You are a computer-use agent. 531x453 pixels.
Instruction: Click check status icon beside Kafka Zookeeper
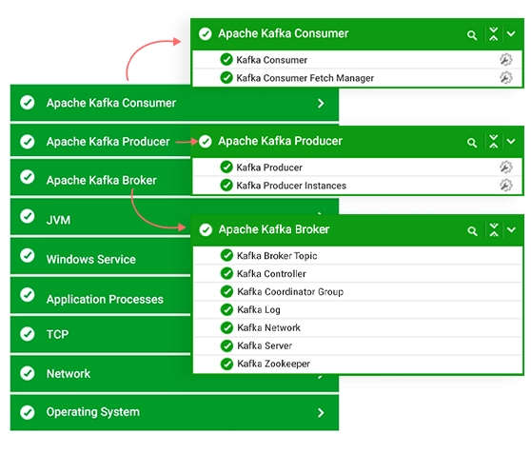226,364
